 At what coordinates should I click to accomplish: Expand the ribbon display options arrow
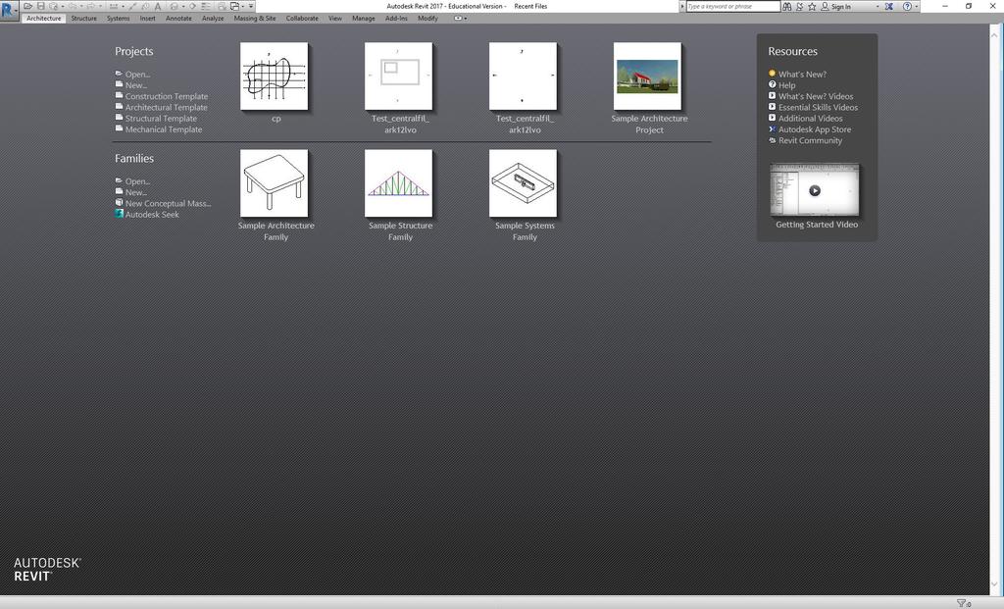pos(466,19)
